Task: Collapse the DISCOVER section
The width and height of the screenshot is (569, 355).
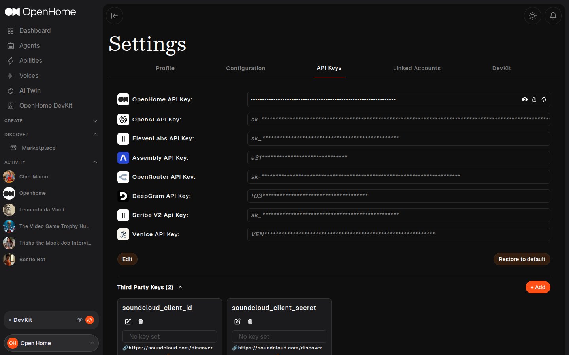Action: tap(95, 135)
